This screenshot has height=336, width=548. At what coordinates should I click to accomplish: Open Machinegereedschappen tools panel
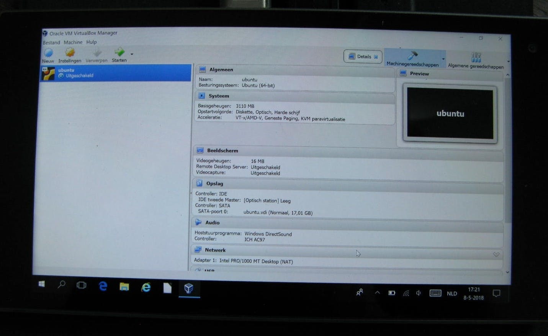tap(414, 57)
